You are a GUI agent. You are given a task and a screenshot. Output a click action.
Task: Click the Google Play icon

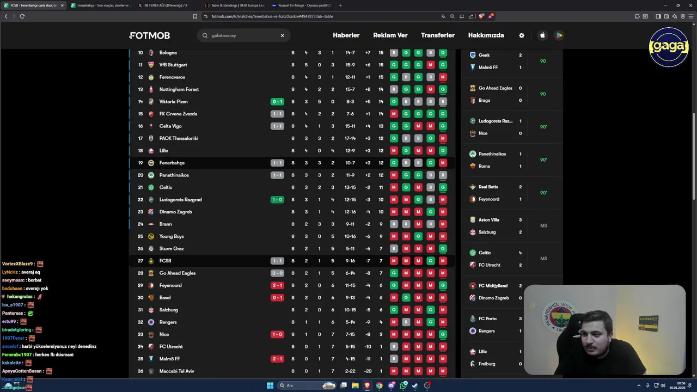tap(559, 35)
